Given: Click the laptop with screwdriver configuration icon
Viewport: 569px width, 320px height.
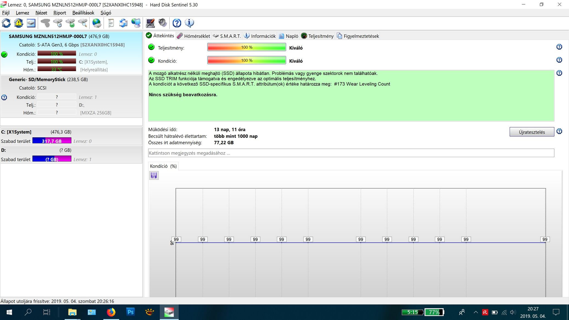Looking at the screenshot, I should pos(150,23).
